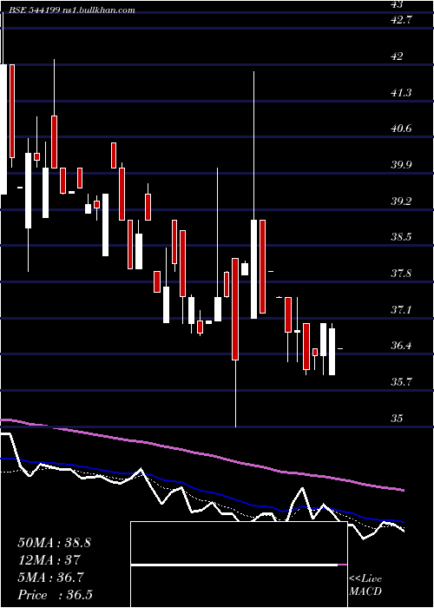Screen dimensions: 434x608
Task: Click the 36.4 price axis label
Action: (x=401, y=346)
